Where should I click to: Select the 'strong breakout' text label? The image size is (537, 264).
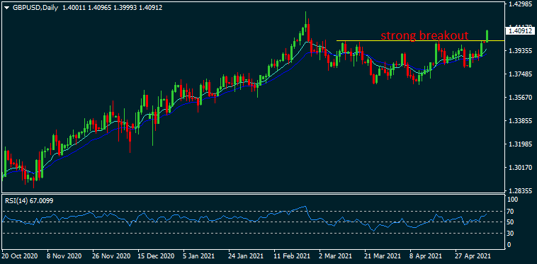(x=424, y=35)
